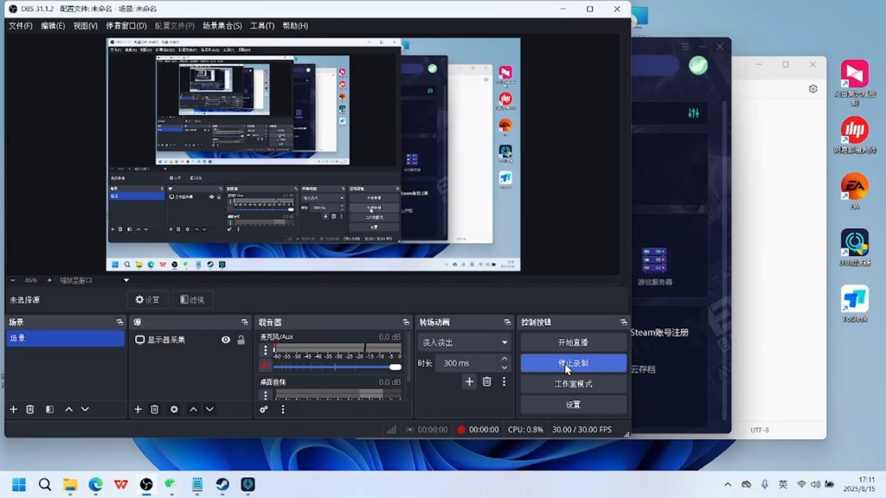This screenshot has width=886, height=498.
Task: Open transition three-dot properties menu
Action: point(504,381)
